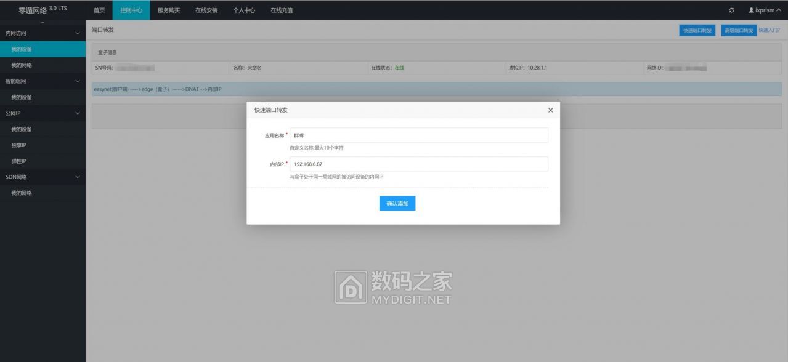Click the refresh icon in top bar
Viewport: 788px width, 362px height.
coord(731,10)
